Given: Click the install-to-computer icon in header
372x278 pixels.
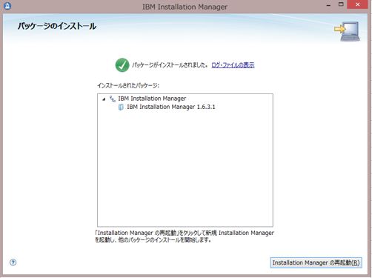Looking at the screenshot, I should (348, 31).
